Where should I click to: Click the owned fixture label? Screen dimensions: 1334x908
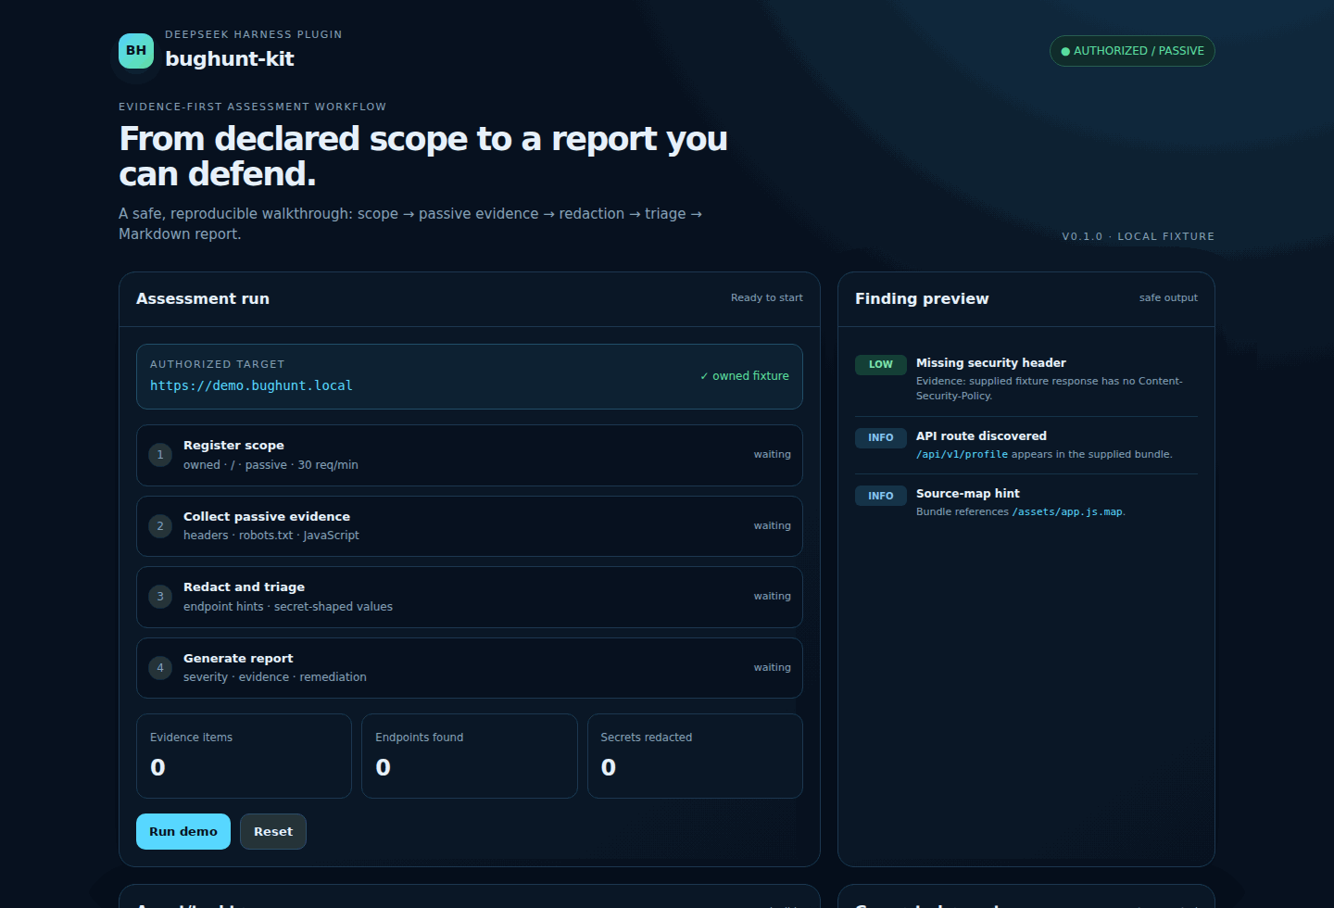click(x=745, y=376)
